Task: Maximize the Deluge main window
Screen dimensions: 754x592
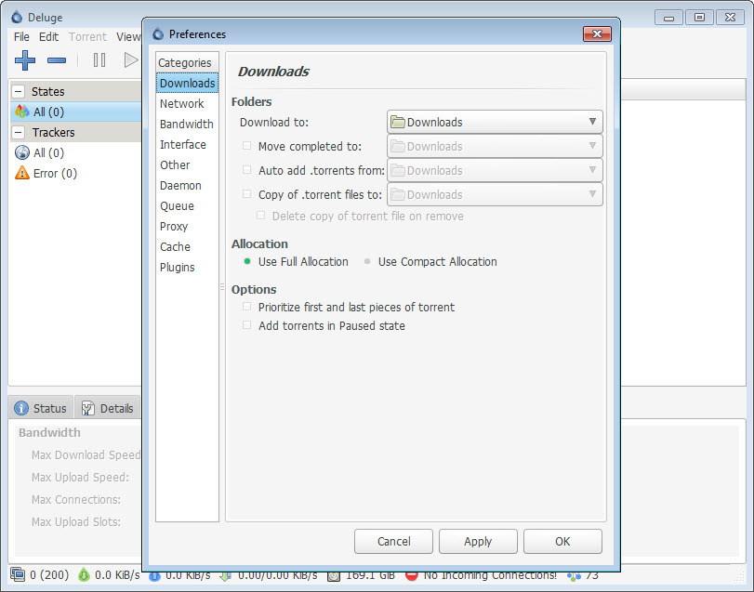Action: (x=700, y=18)
